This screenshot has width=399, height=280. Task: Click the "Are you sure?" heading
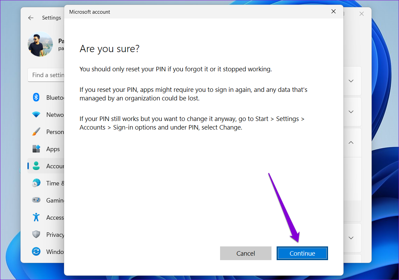(110, 49)
